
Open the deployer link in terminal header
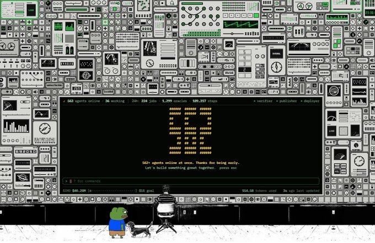click(310, 101)
